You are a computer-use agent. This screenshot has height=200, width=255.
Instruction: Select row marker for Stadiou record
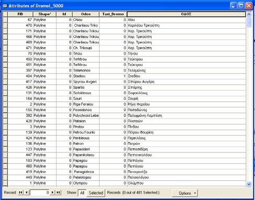[x=5, y=76]
